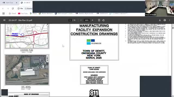The height and width of the screenshot is (97, 174).
Task: Click the "LOCATION PLAN" caption
Action: point(27,50)
